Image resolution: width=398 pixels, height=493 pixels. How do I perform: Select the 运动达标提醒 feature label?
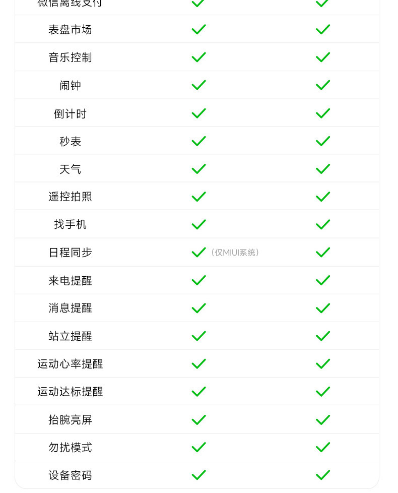pos(70,392)
